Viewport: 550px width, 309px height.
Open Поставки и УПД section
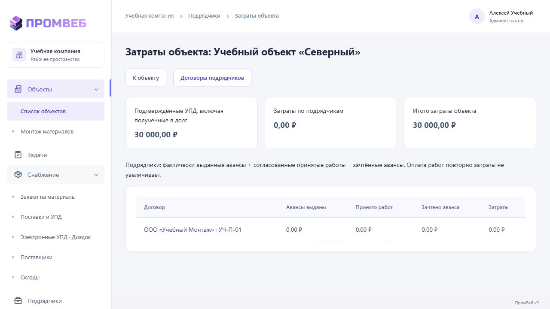55,217
